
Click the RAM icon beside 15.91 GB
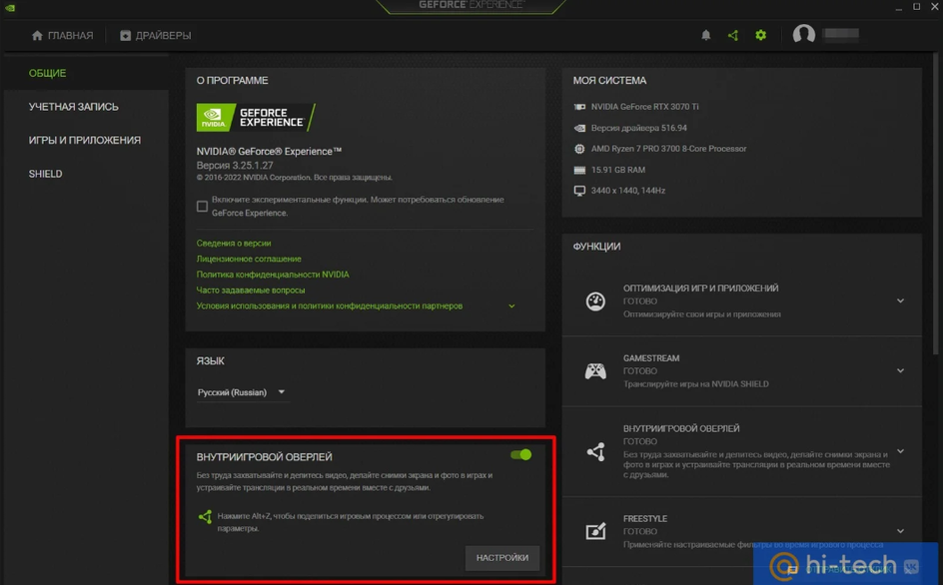(x=579, y=170)
